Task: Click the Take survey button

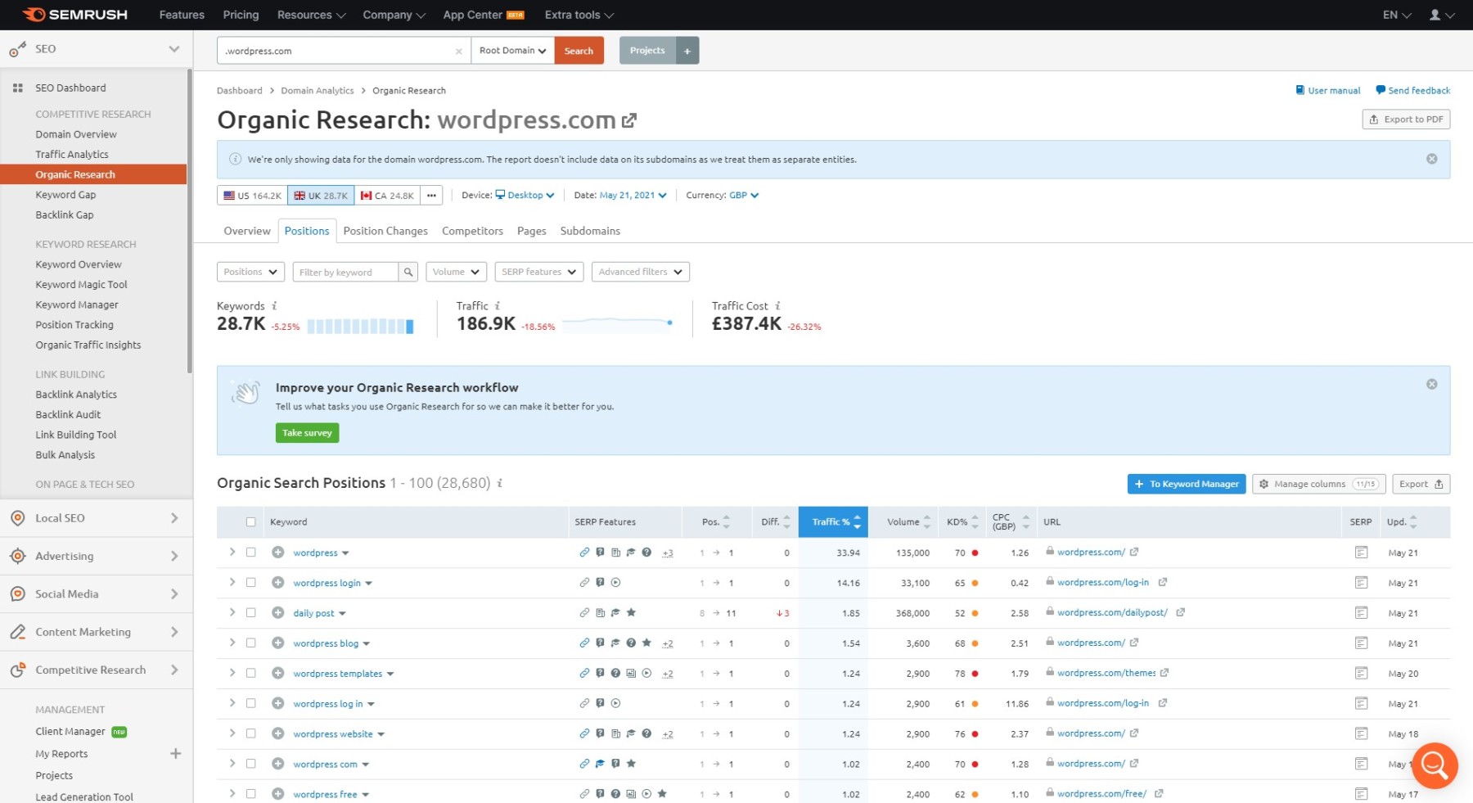Action: (x=307, y=433)
